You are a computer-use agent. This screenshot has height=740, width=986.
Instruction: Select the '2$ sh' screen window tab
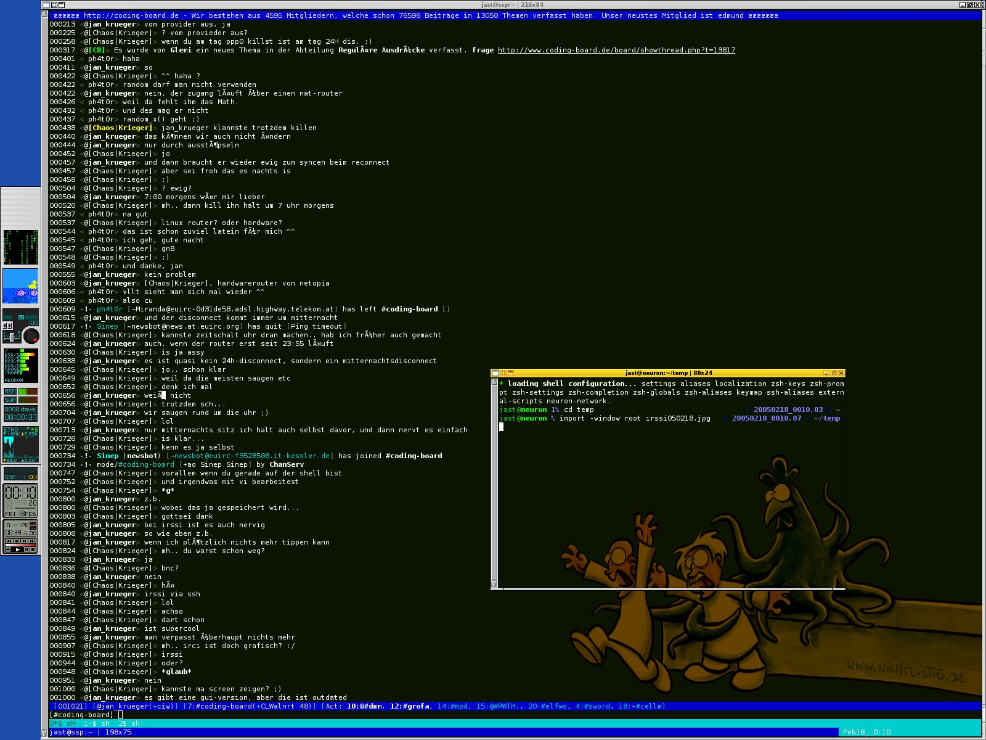point(127,723)
